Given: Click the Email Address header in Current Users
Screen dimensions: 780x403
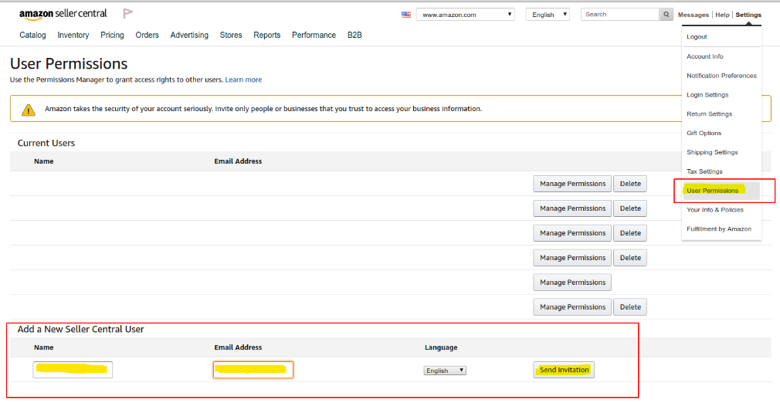Looking at the screenshot, I should click(x=238, y=161).
